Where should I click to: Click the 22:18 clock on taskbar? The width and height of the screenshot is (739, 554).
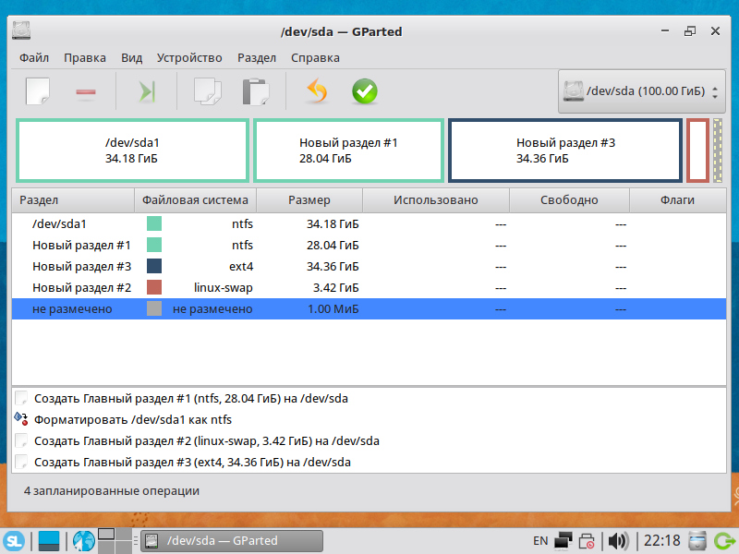pos(661,540)
